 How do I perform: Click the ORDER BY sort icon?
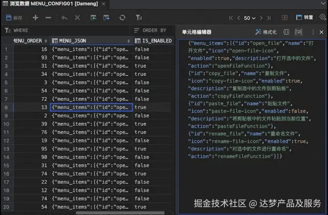pyautogui.click(x=137, y=30)
